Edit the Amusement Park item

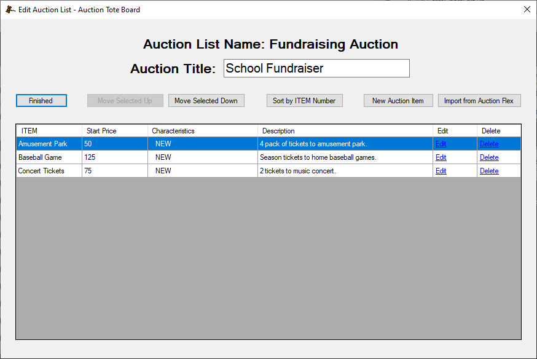pos(441,144)
